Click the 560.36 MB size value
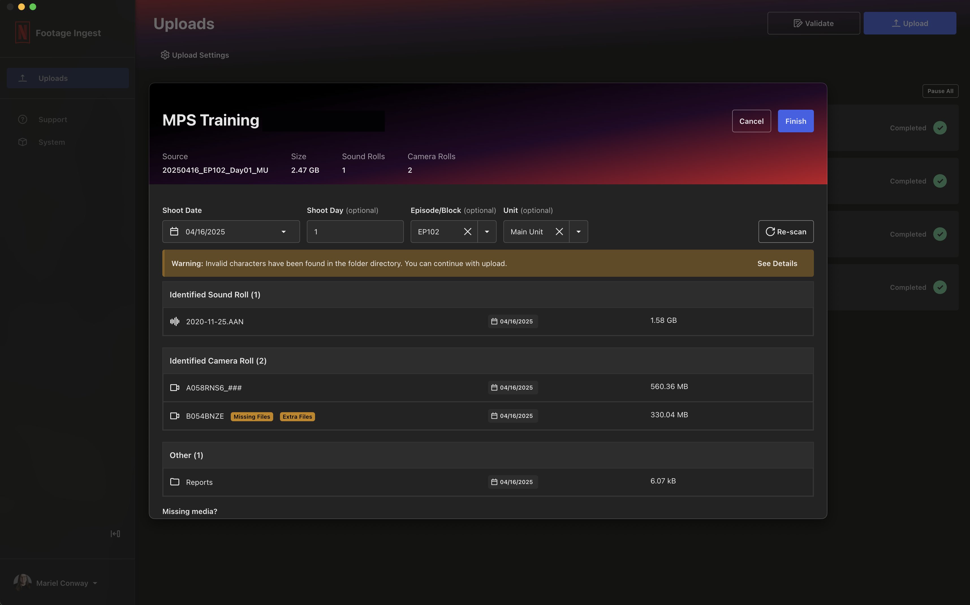This screenshot has width=970, height=605. (669, 386)
